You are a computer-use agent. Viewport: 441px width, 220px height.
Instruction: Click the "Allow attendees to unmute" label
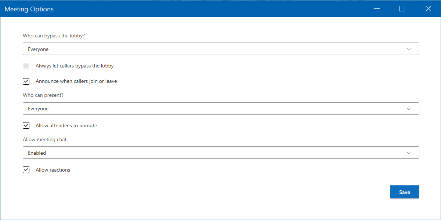pyautogui.click(x=66, y=125)
